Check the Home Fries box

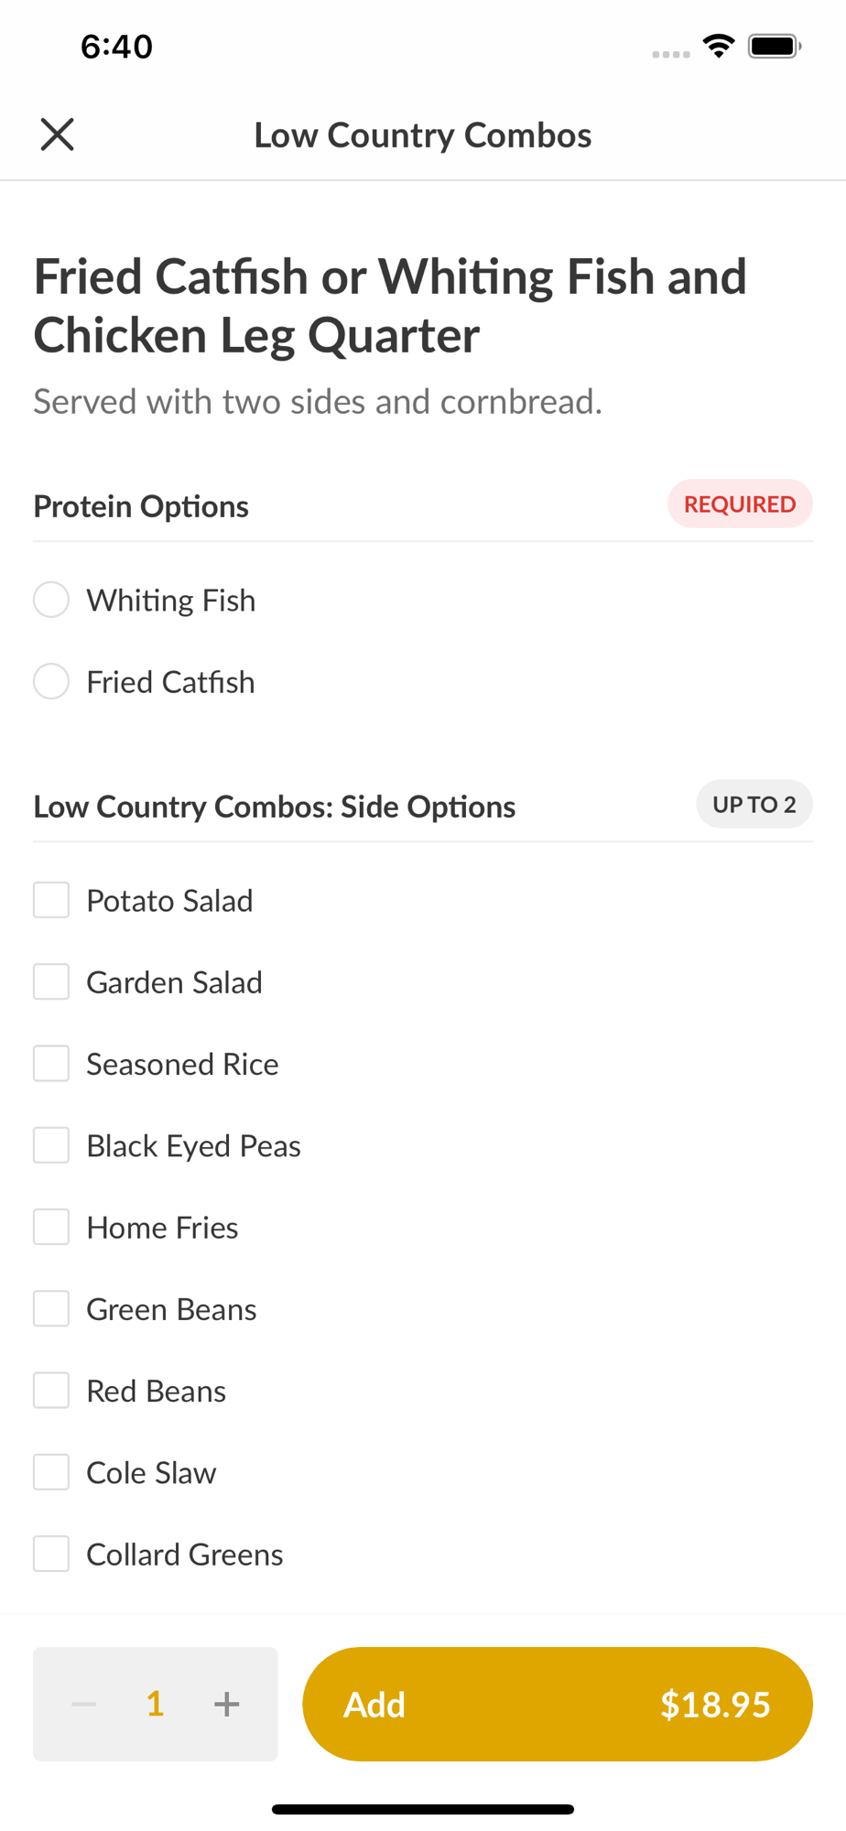pyautogui.click(x=51, y=1228)
